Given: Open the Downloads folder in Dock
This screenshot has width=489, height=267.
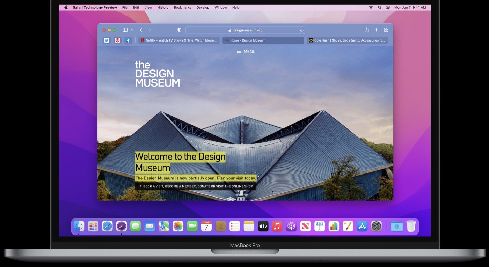Looking at the screenshot, I should tap(397, 226).
